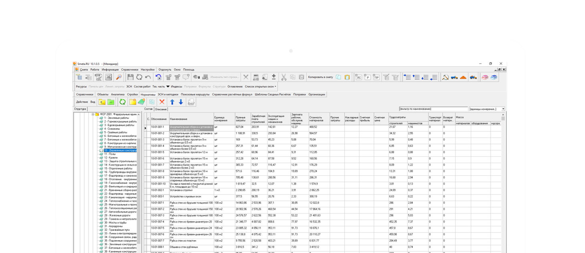Open the Справочники menu in menu bar
Viewport: 585px width, 253px height.
pyautogui.click(x=130, y=70)
